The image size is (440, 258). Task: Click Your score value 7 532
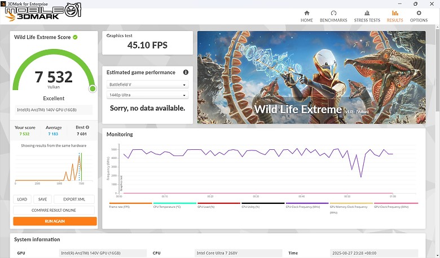click(24, 134)
